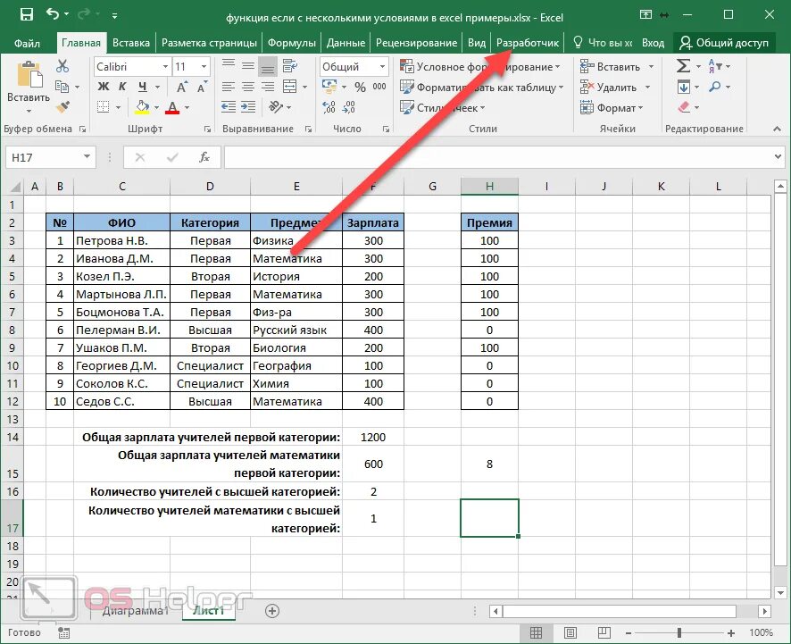Open the Font color dropdown arrow
The image size is (791, 644).
[x=187, y=107]
